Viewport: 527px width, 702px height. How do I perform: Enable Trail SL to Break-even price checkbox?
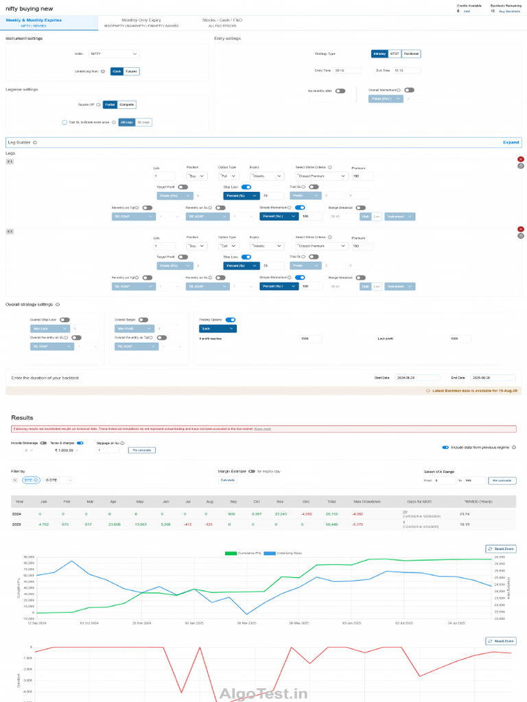click(65, 122)
